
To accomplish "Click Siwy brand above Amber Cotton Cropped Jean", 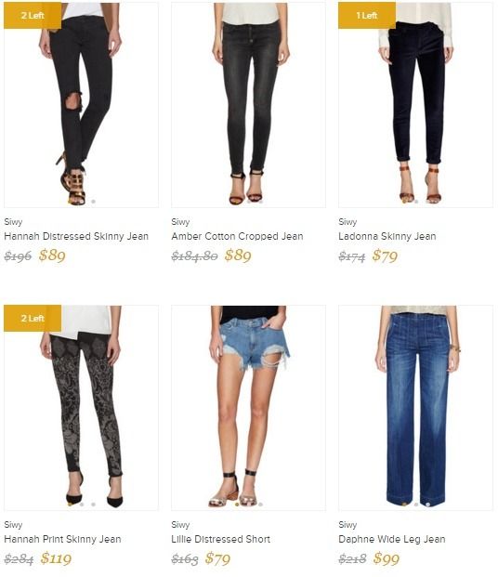I will (180, 222).
